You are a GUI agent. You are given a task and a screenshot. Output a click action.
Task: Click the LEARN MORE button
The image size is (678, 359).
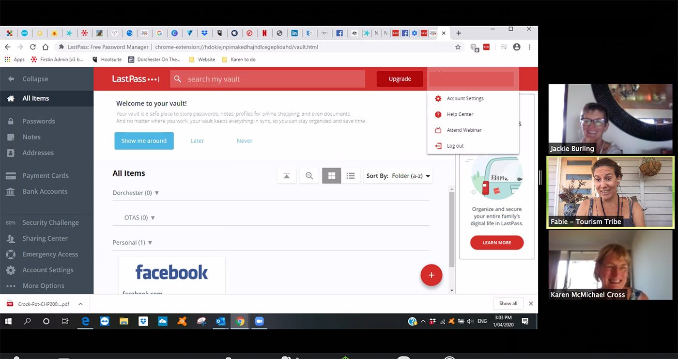click(x=497, y=243)
